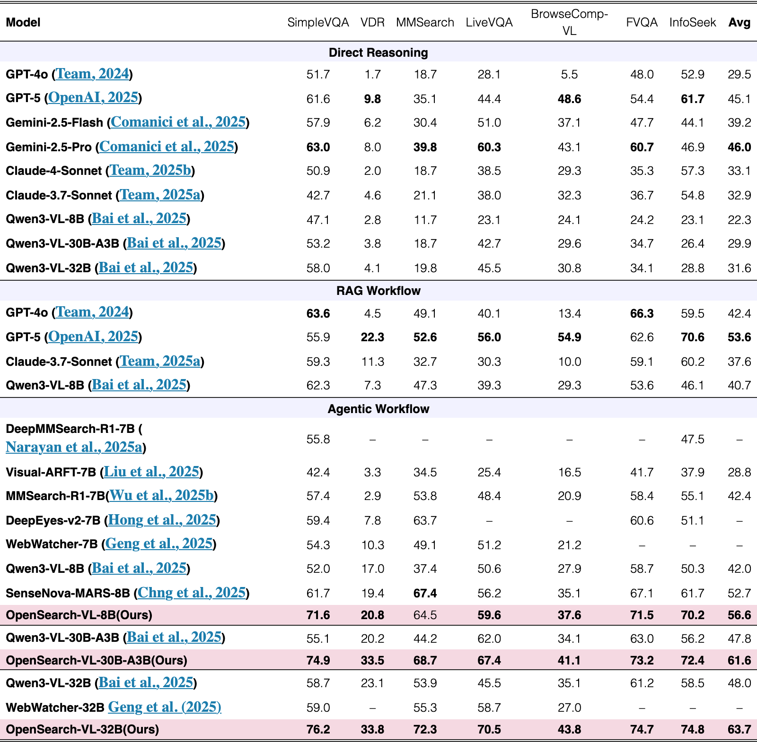Open the "Team, 2025b" citation for Claude-4-Sonnet
Viewport: 757px width, 742px height.
[150, 170]
